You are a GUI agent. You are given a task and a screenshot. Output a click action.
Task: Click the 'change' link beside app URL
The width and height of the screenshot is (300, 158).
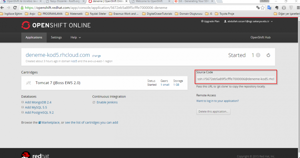pyautogui.click(x=96, y=56)
